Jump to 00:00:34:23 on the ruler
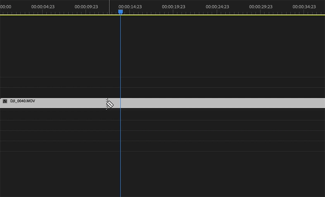The width and height of the screenshot is (325, 197). point(304,7)
